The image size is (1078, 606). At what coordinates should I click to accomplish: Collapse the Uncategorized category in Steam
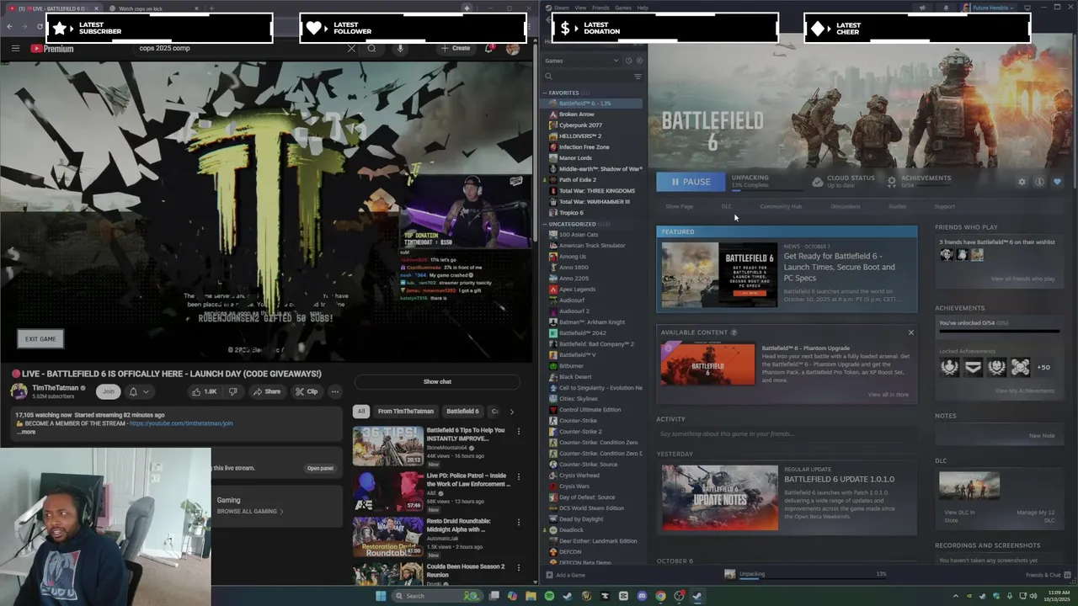(x=545, y=224)
